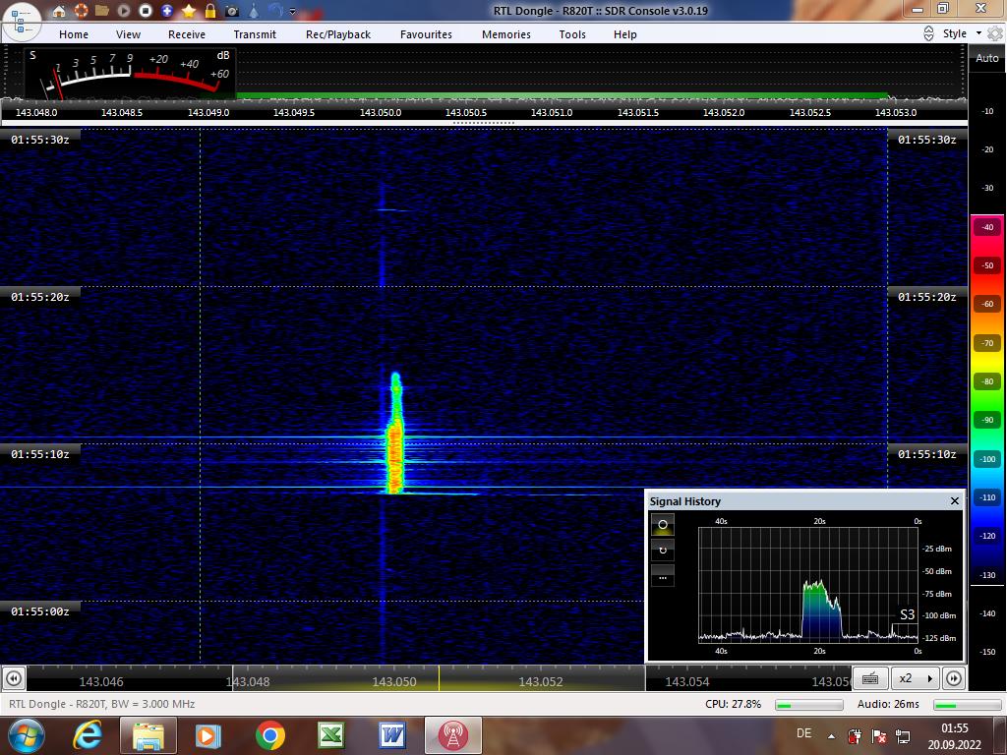Click the Signal History graph area
The image size is (1007, 755).
[808, 584]
